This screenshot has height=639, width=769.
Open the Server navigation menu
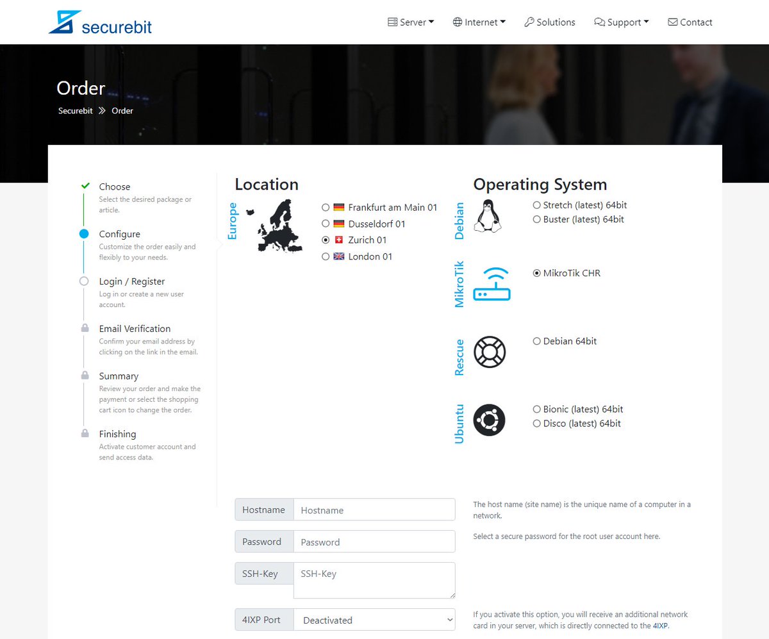click(x=411, y=22)
